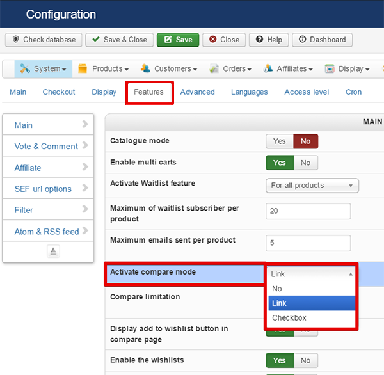The height and width of the screenshot is (375, 384).
Task: Click the Customers people icon
Action: 145,68
